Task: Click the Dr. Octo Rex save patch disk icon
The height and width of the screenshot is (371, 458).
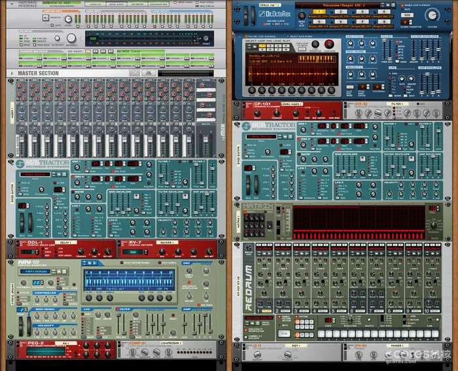Action: pyautogui.click(x=393, y=5)
